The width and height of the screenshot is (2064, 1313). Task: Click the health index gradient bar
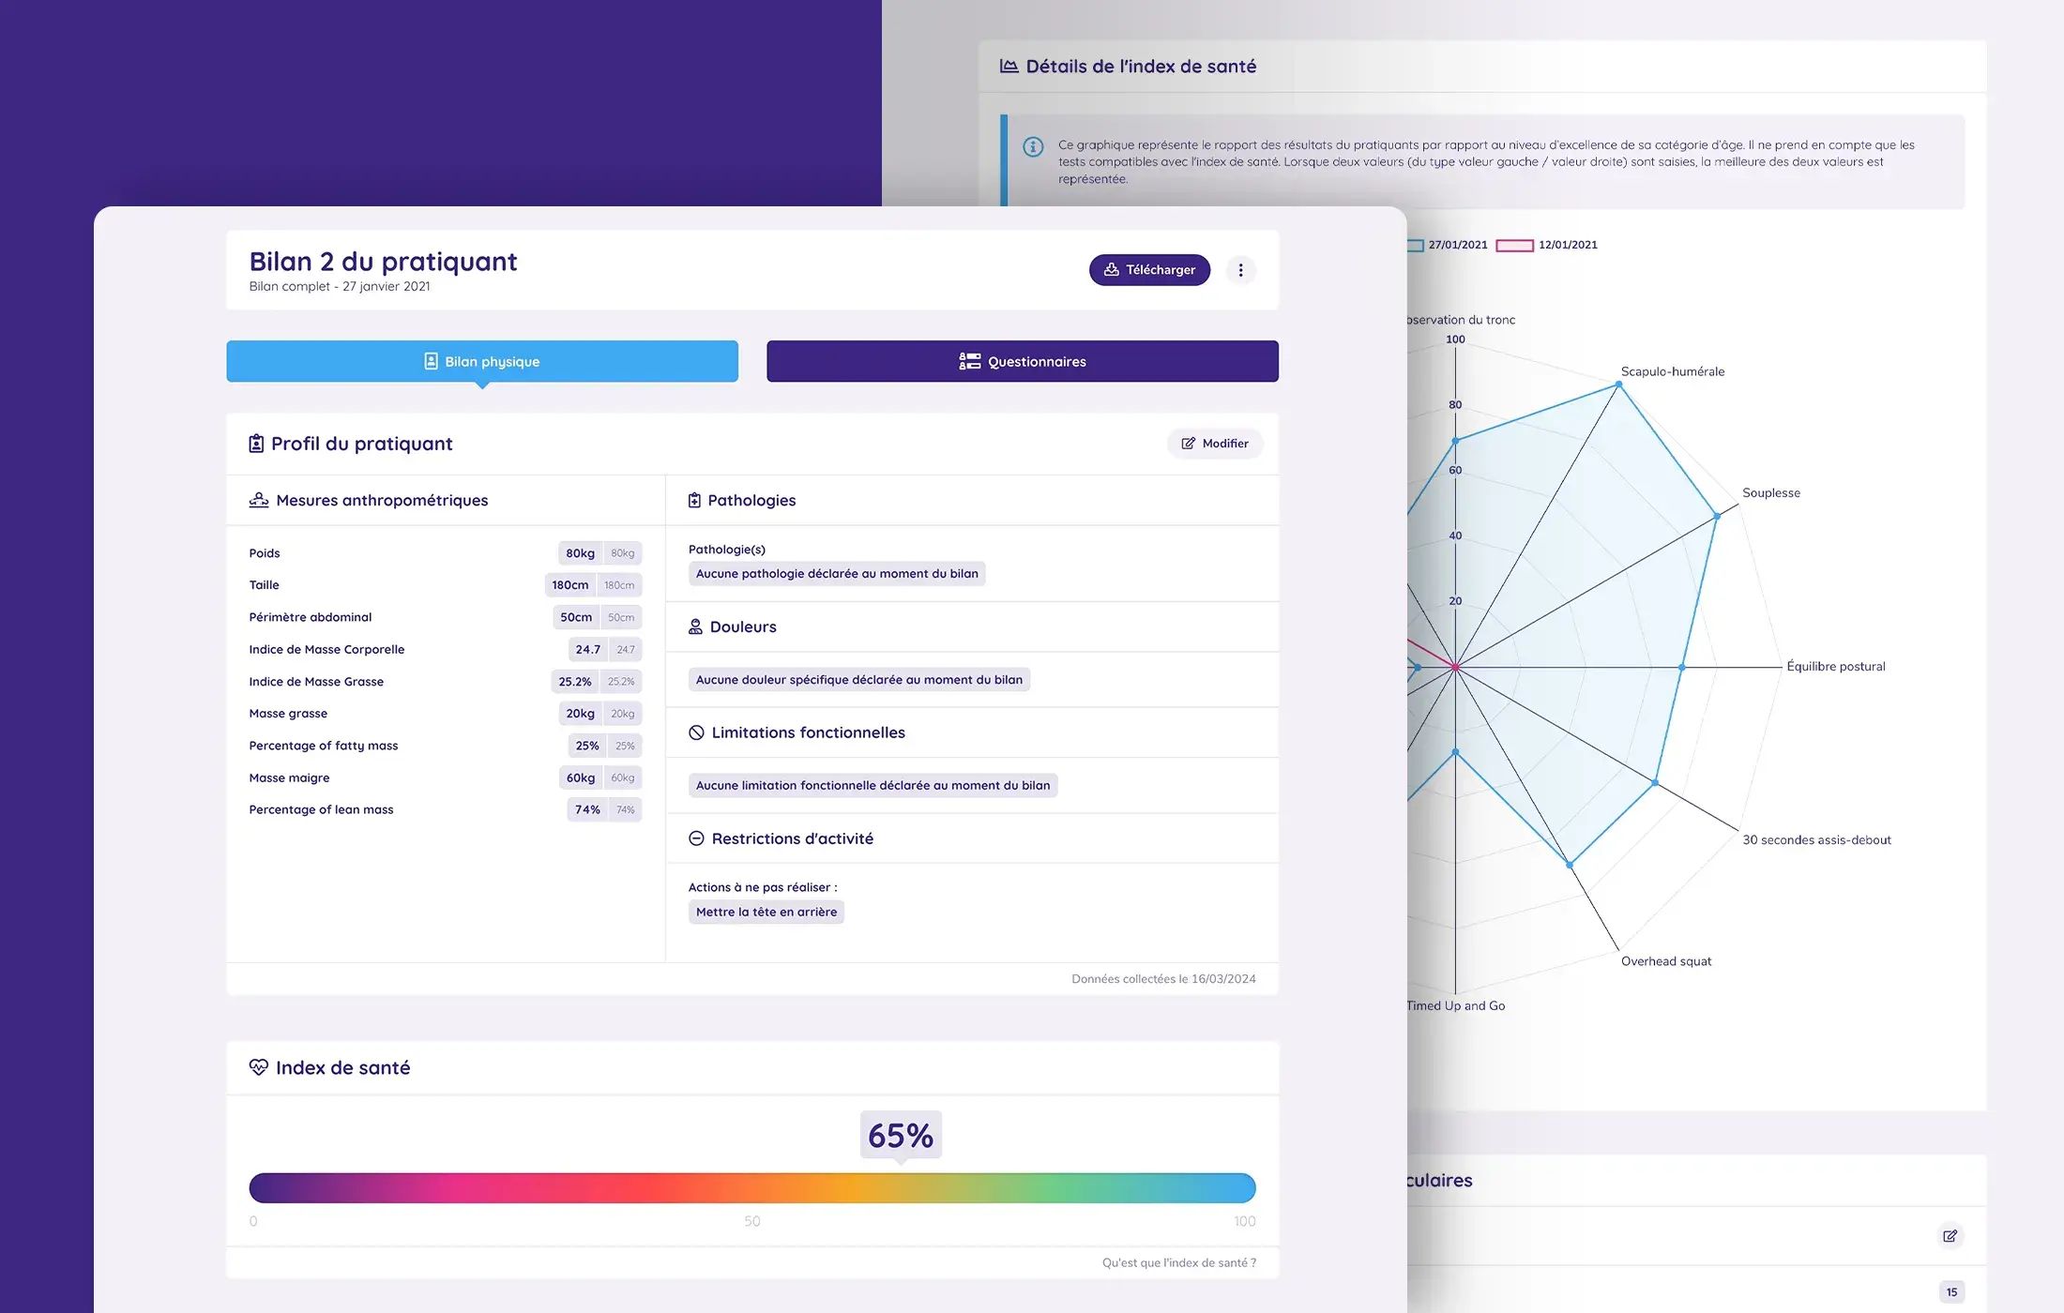pos(752,1188)
